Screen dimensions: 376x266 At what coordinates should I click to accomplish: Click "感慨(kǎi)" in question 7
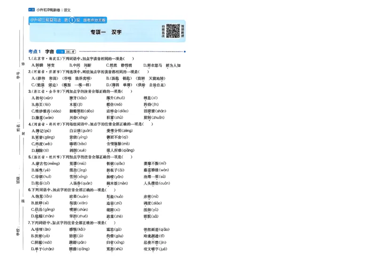78,229
